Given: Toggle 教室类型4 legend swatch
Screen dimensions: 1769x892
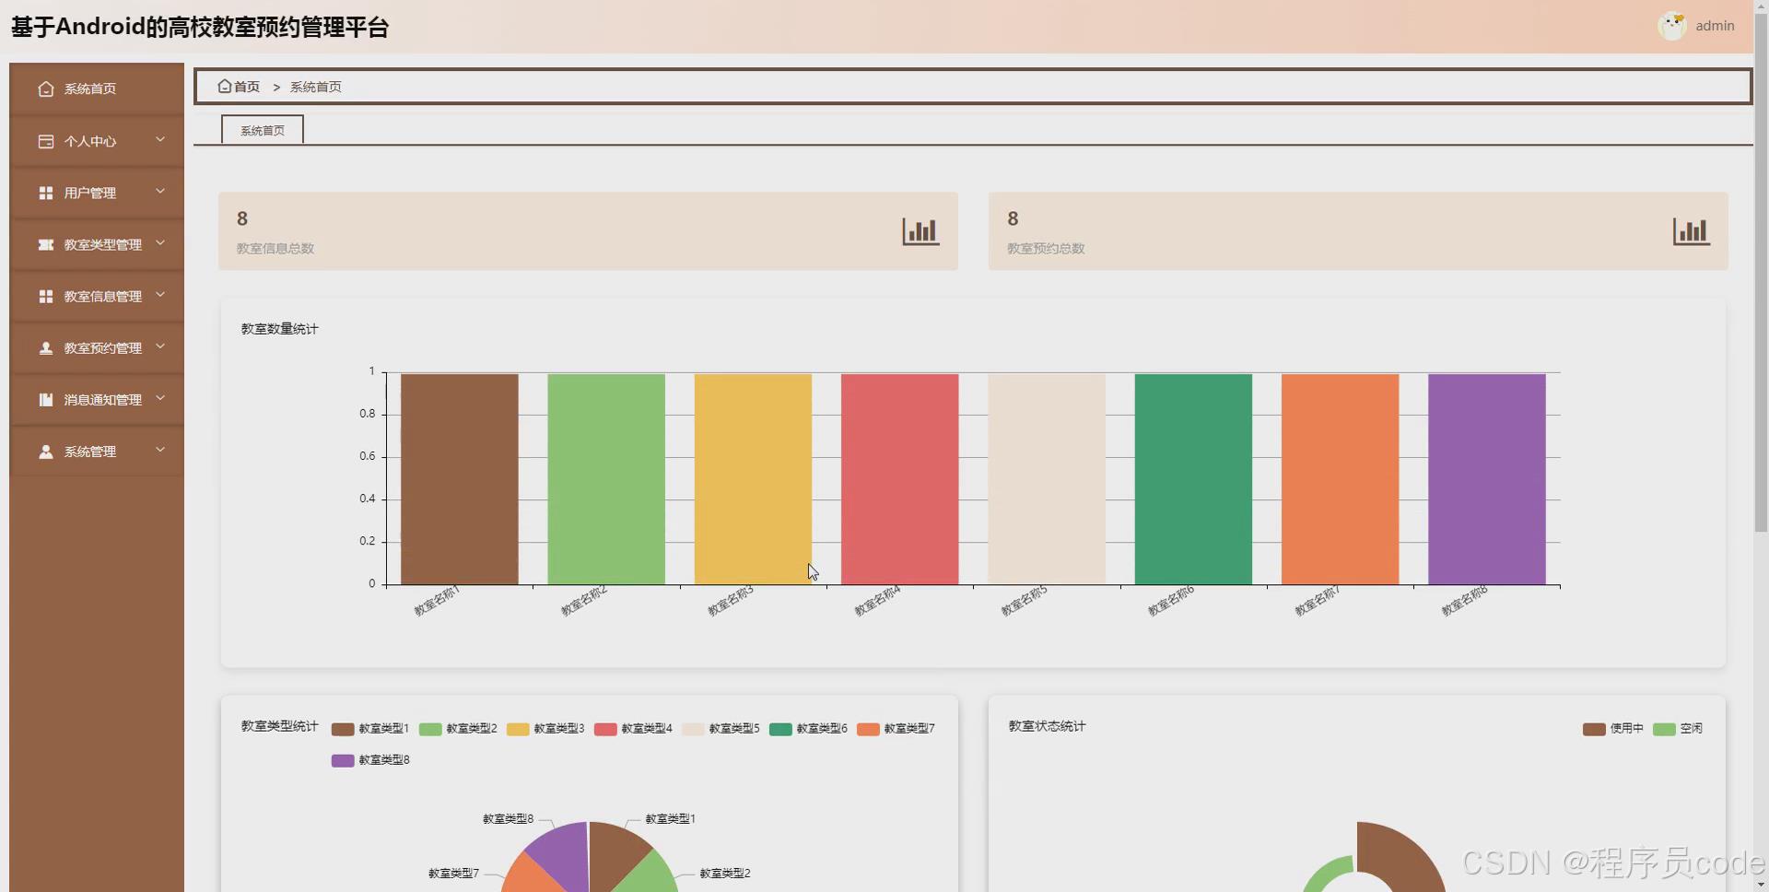Looking at the screenshot, I should 605,729.
